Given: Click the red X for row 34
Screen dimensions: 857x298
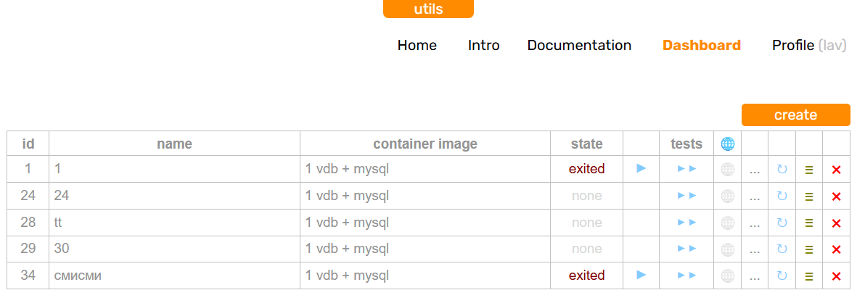Looking at the screenshot, I should click(x=836, y=276).
